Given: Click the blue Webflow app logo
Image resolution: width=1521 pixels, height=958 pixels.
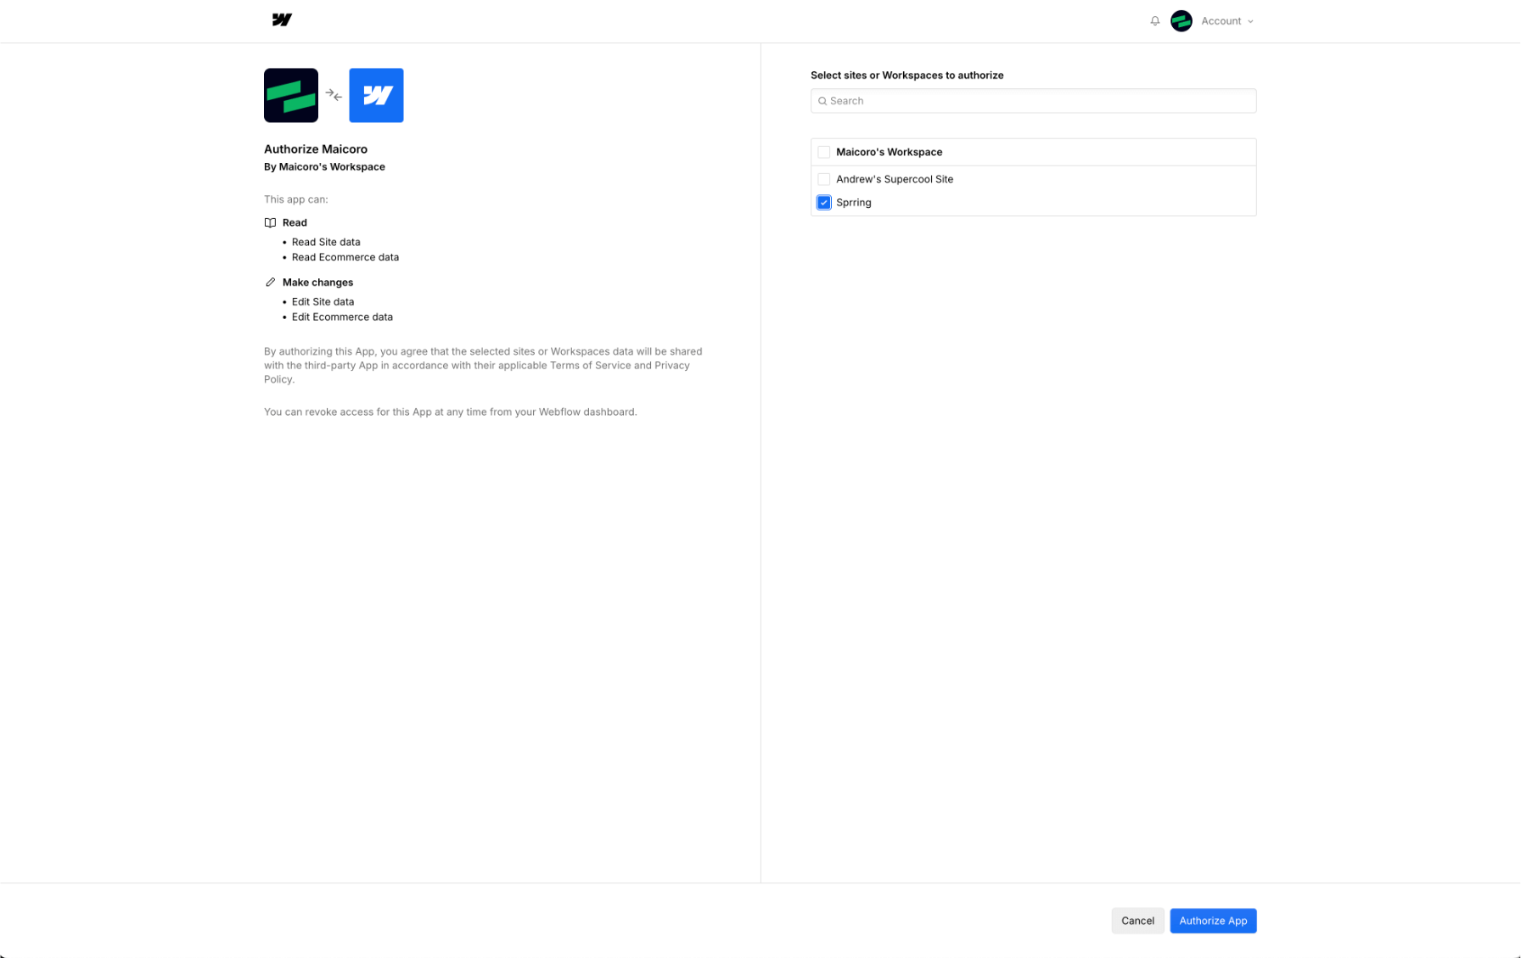Looking at the screenshot, I should tap(376, 95).
